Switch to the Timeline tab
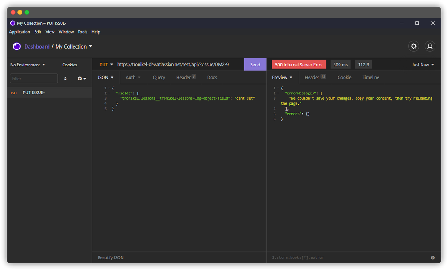 370,78
